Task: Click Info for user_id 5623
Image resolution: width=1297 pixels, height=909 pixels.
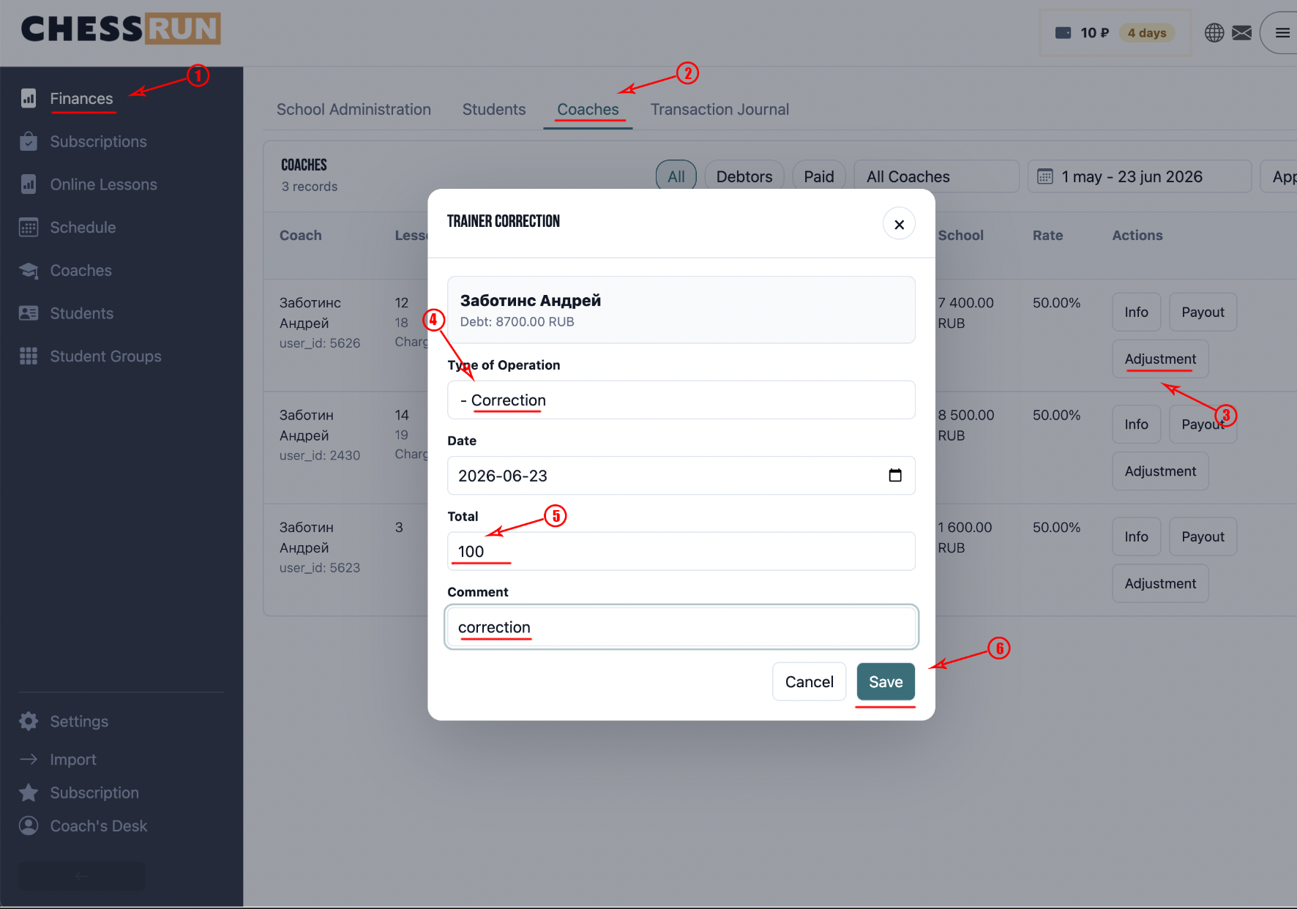Action: pos(1136,536)
